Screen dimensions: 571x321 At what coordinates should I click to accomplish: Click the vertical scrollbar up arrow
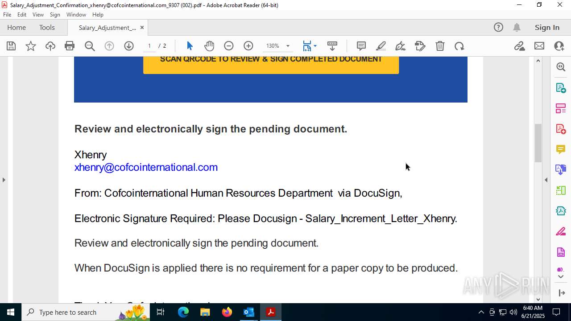[x=538, y=61]
